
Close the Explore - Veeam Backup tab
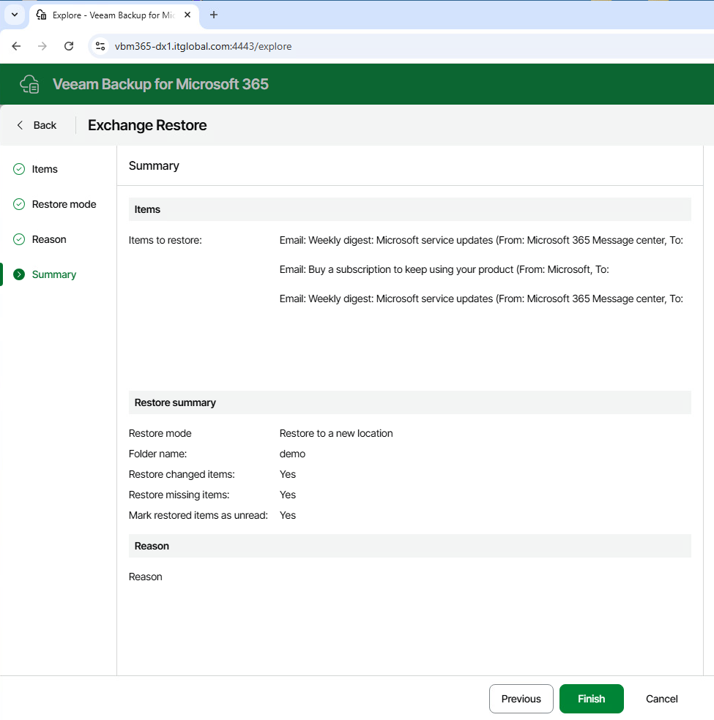coord(187,15)
